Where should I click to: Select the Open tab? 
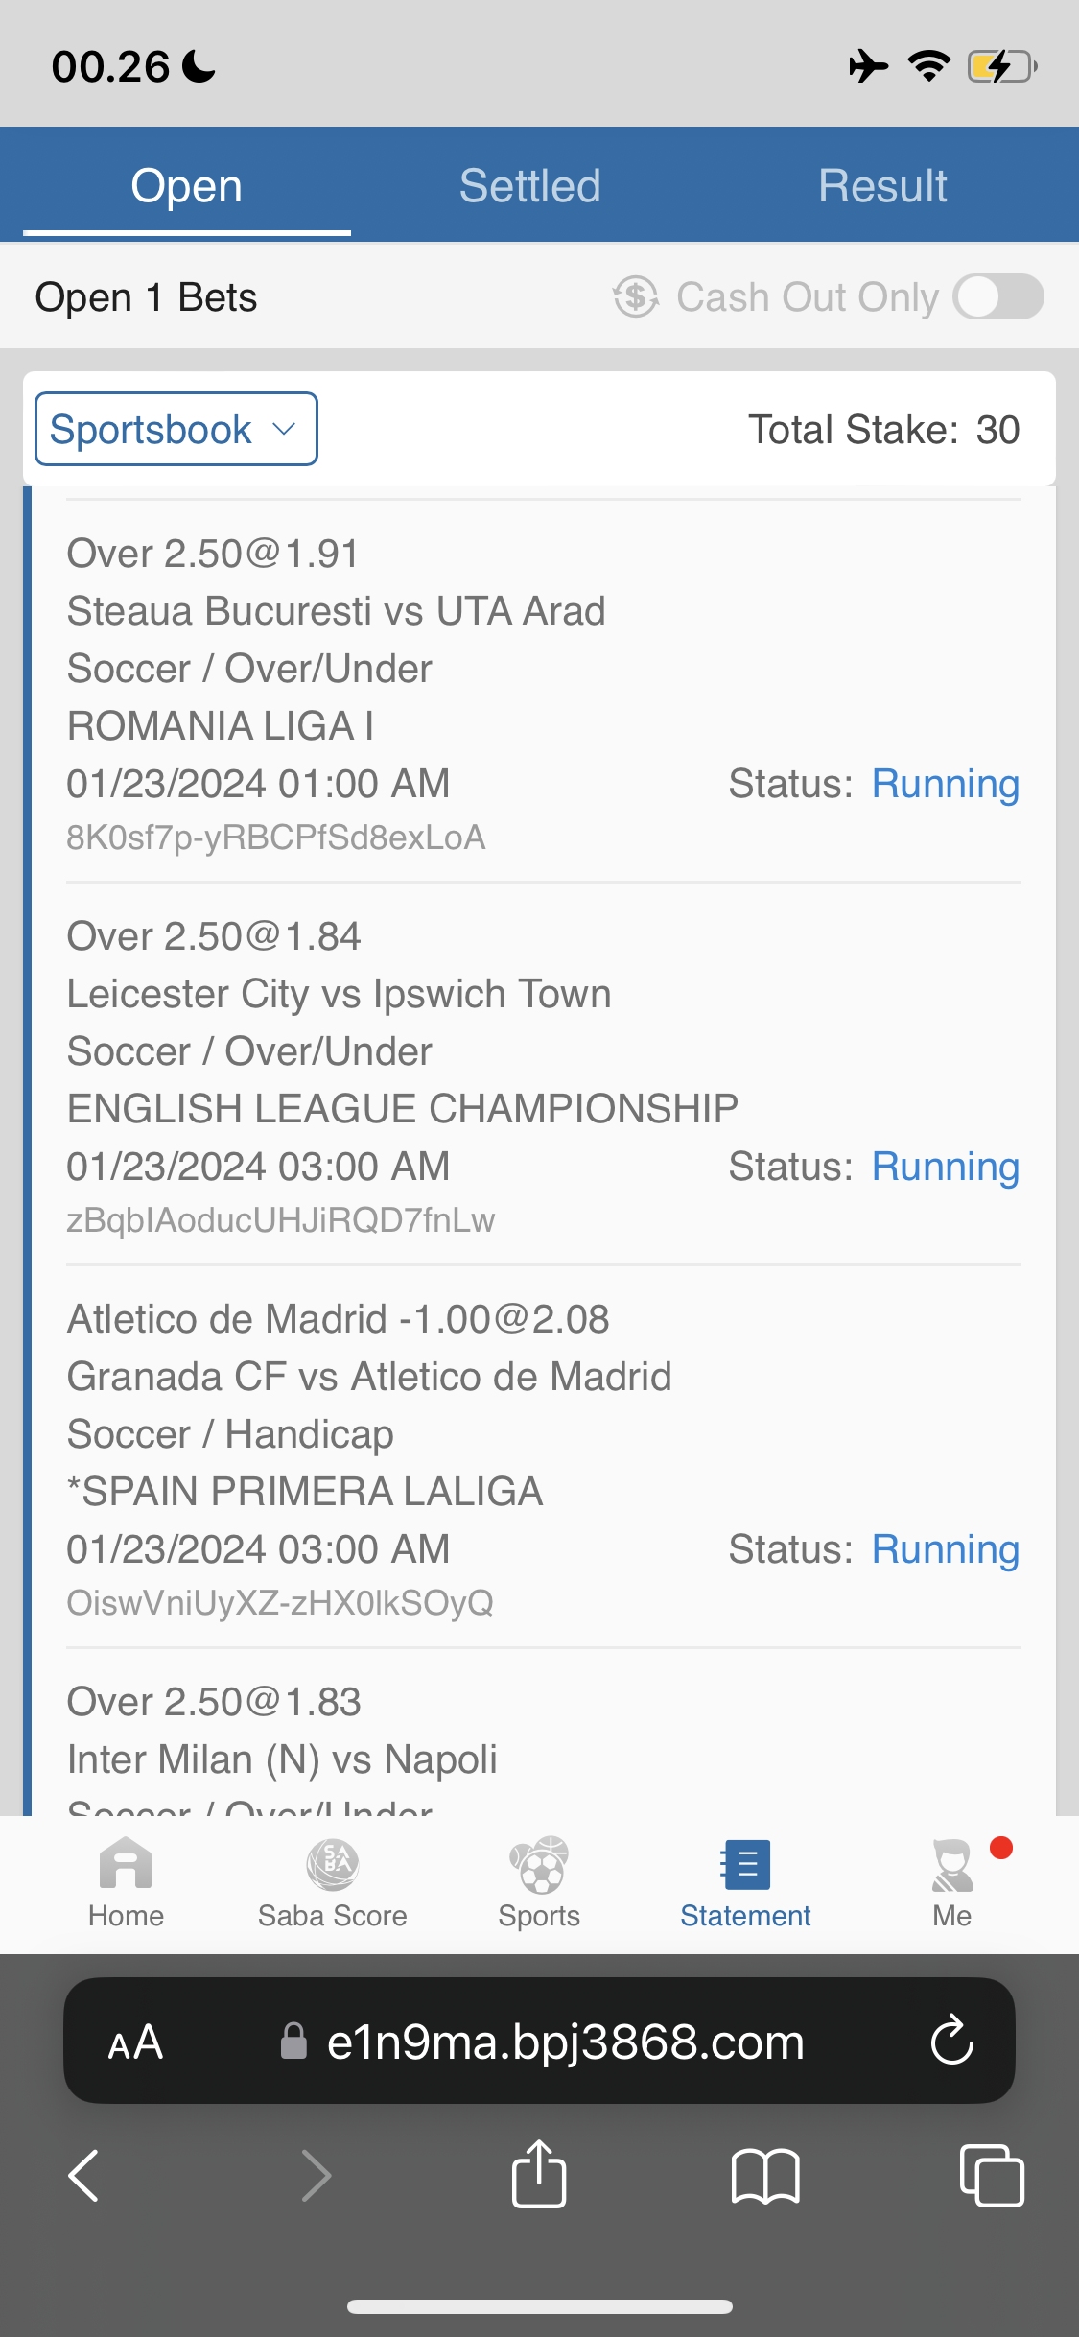pyautogui.click(x=186, y=185)
